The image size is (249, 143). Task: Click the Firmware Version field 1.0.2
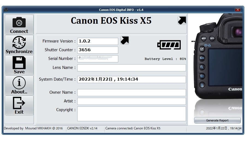(98, 41)
